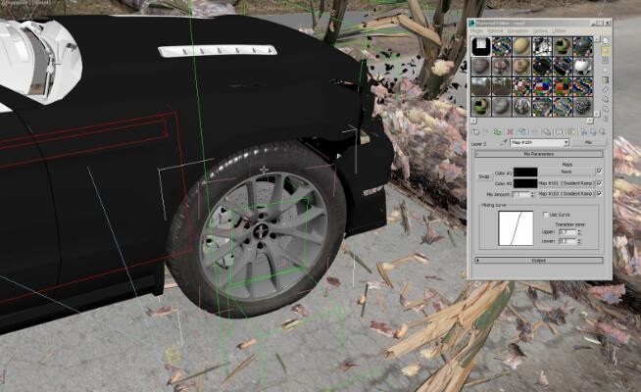Click the Sample Type sphere icon

click(x=606, y=40)
